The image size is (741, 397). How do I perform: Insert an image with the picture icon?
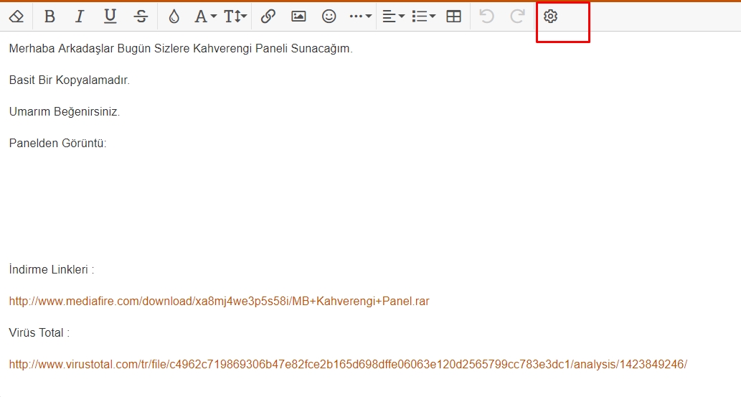click(298, 17)
